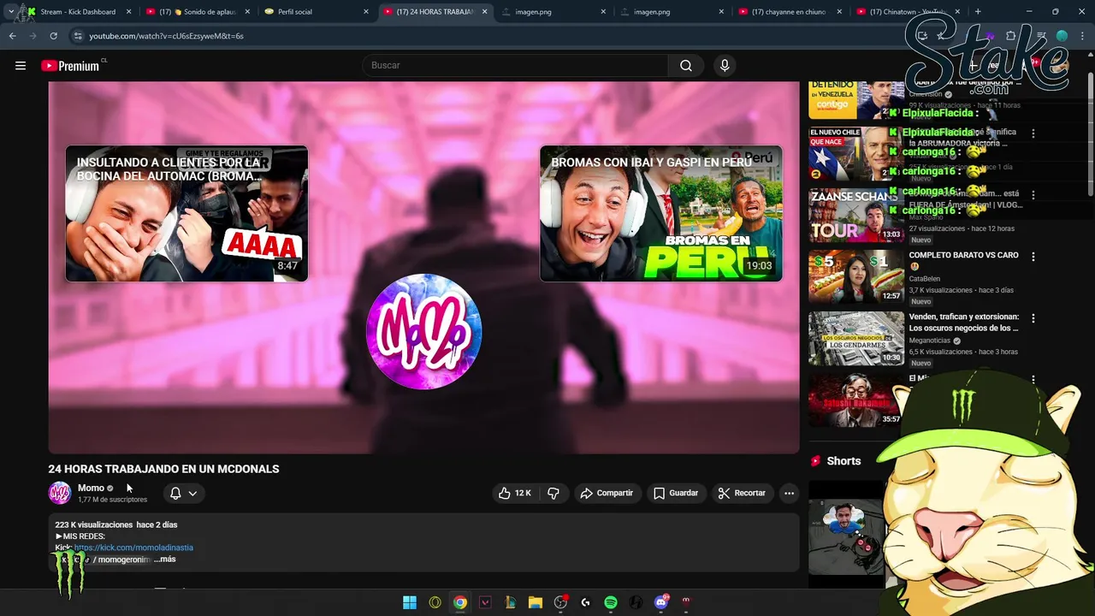1095x616 pixels.
Task: Open the YouTube guide hamburger menu
Action: [x=21, y=65]
